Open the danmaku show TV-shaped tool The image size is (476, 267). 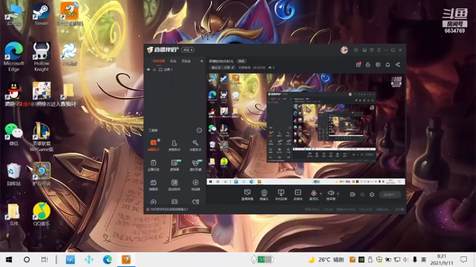pyautogui.click(x=154, y=185)
